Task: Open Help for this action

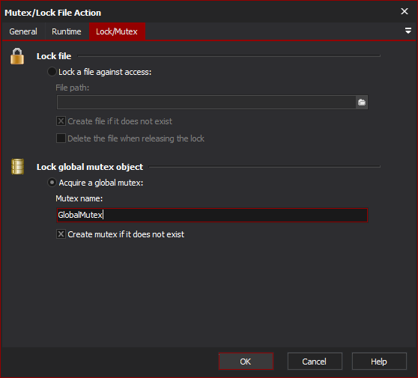Action: pyautogui.click(x=379, y=362)
